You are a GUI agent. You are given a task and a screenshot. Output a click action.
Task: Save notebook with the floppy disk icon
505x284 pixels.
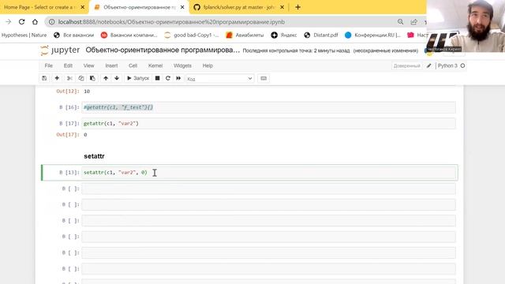(x=44, y=78)
